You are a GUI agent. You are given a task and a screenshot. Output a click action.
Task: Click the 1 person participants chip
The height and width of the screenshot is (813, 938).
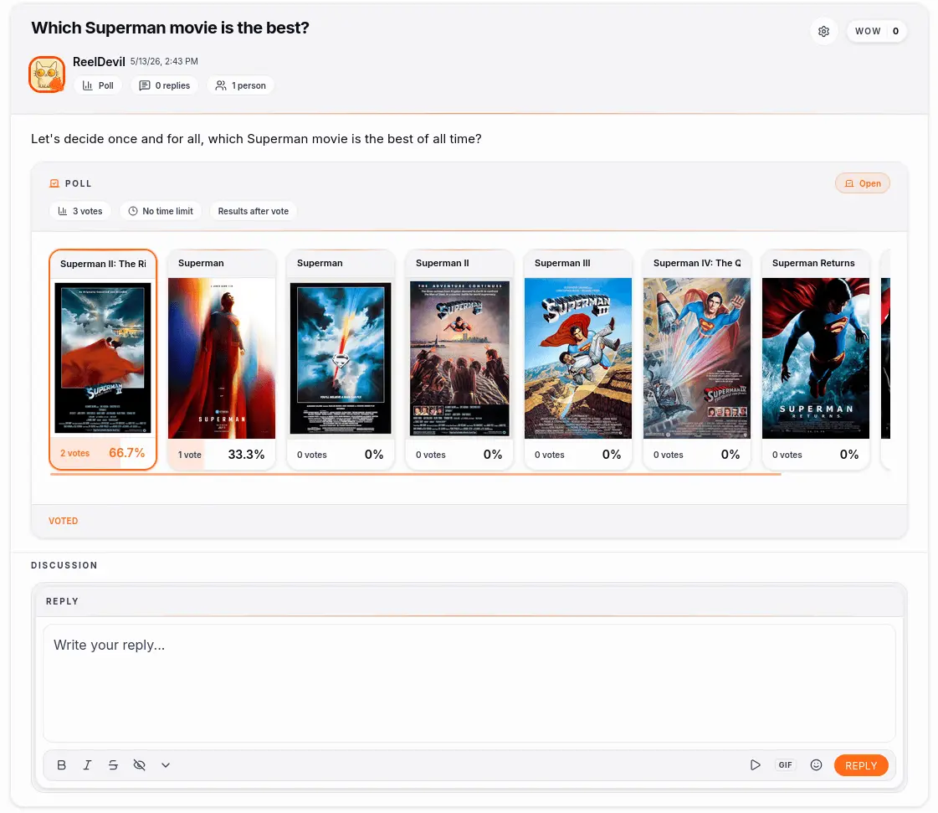(240, 85)
